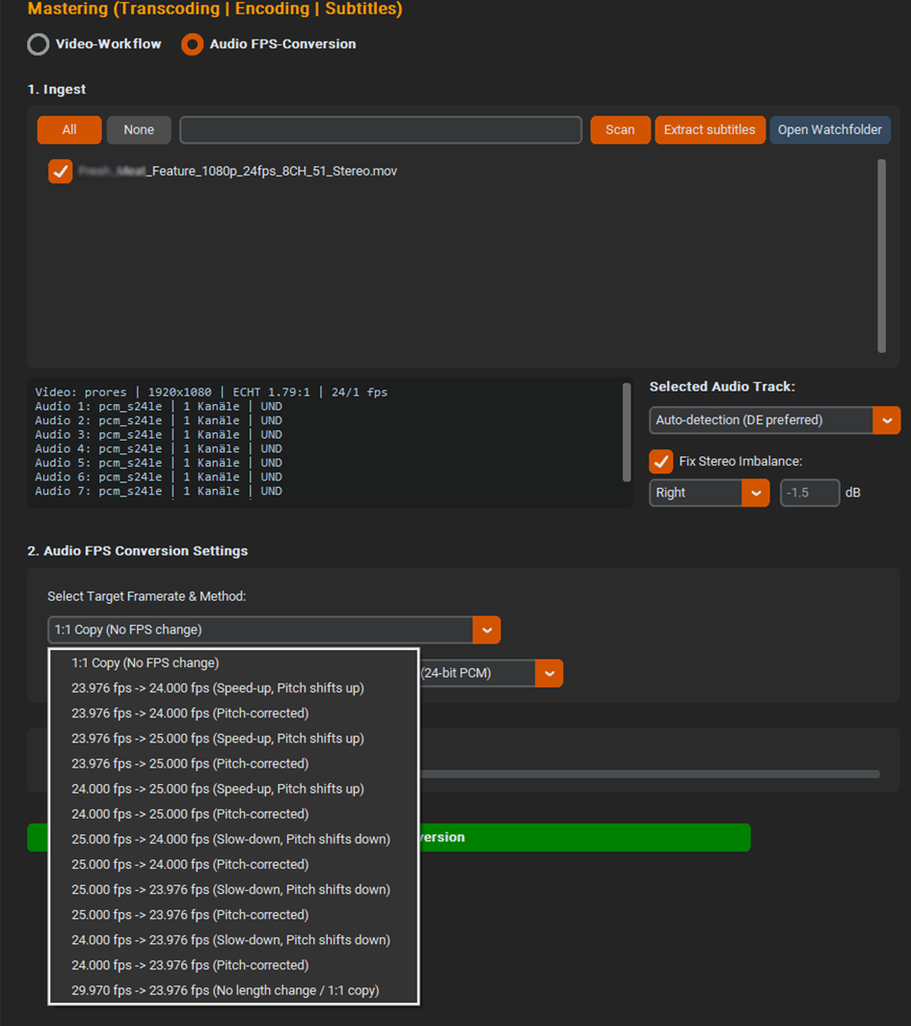The image size is (911, 1026).
Task: Click the file list vertical scrollbar
Action: (x=881, y=256)
